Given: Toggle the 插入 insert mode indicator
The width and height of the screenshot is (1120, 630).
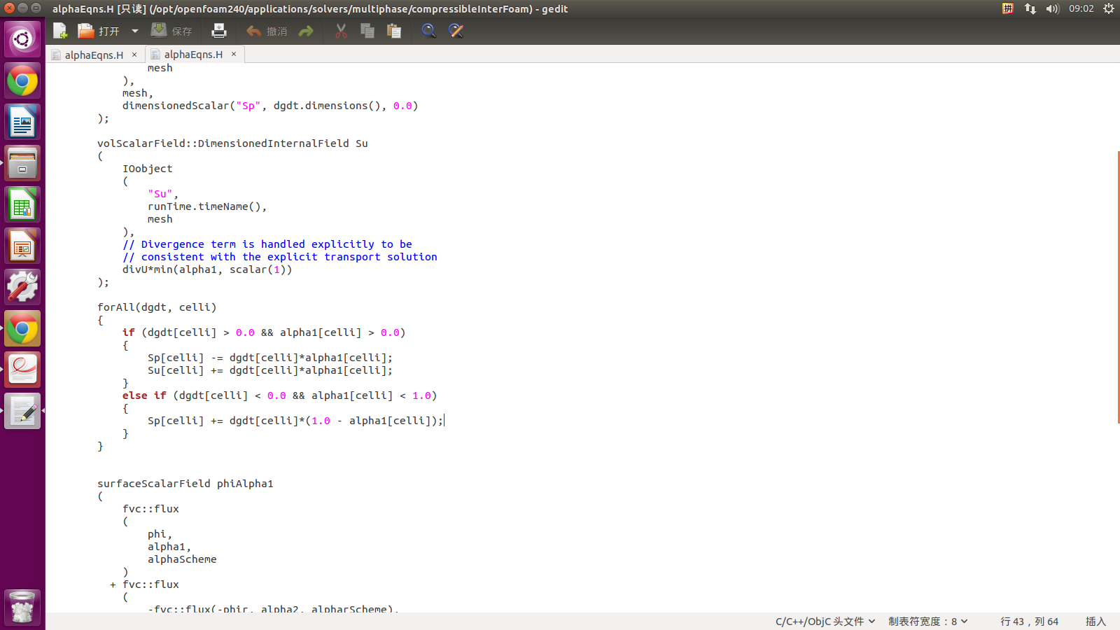Looking at the screenshot, I should tap(1095, 622).
